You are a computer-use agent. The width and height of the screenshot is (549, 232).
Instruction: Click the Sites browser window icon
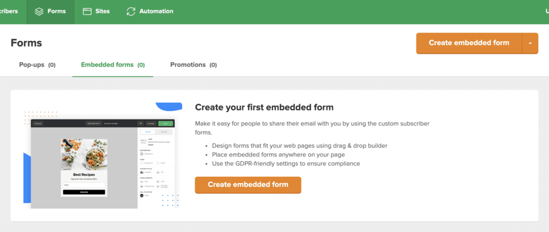[x=87, y=11]
